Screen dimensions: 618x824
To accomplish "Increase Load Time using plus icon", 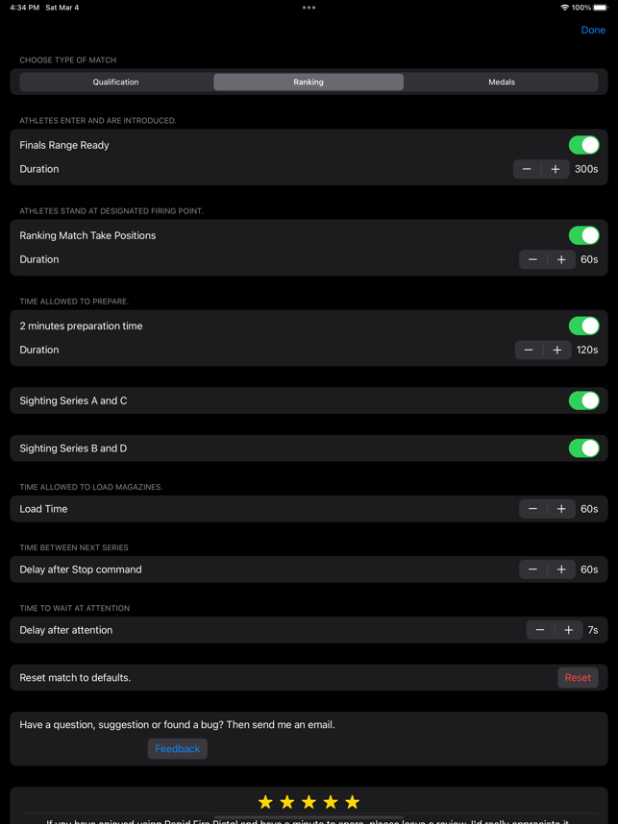I will pos(562,509).
